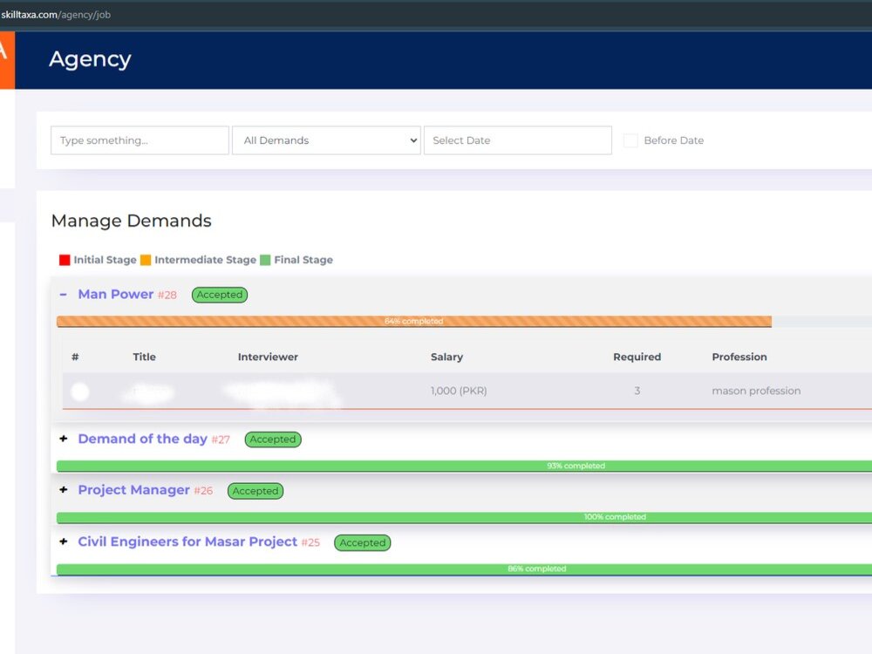The height and width of the screenshot is (654, 872).
Task: Click the Salary column header
Action: tap(446, 357)
